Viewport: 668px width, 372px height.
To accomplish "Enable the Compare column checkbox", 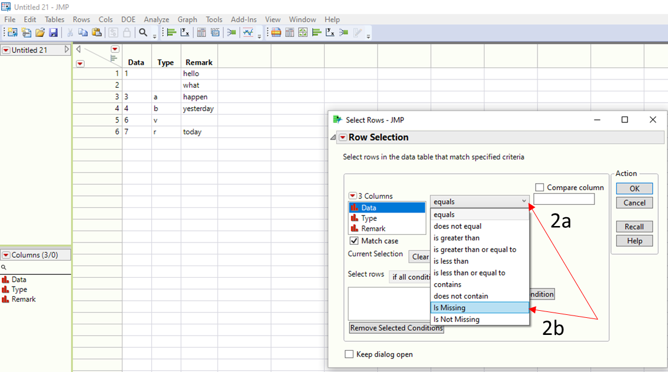I will (x=540, y=188).
